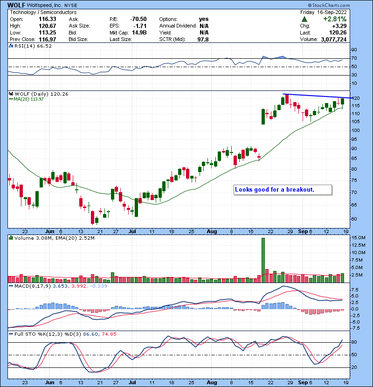Click the RSI indicator icon beside RSI(14)
Image resolution: width=373 pixels, height=387 pixels.
(x=11, y=46)
